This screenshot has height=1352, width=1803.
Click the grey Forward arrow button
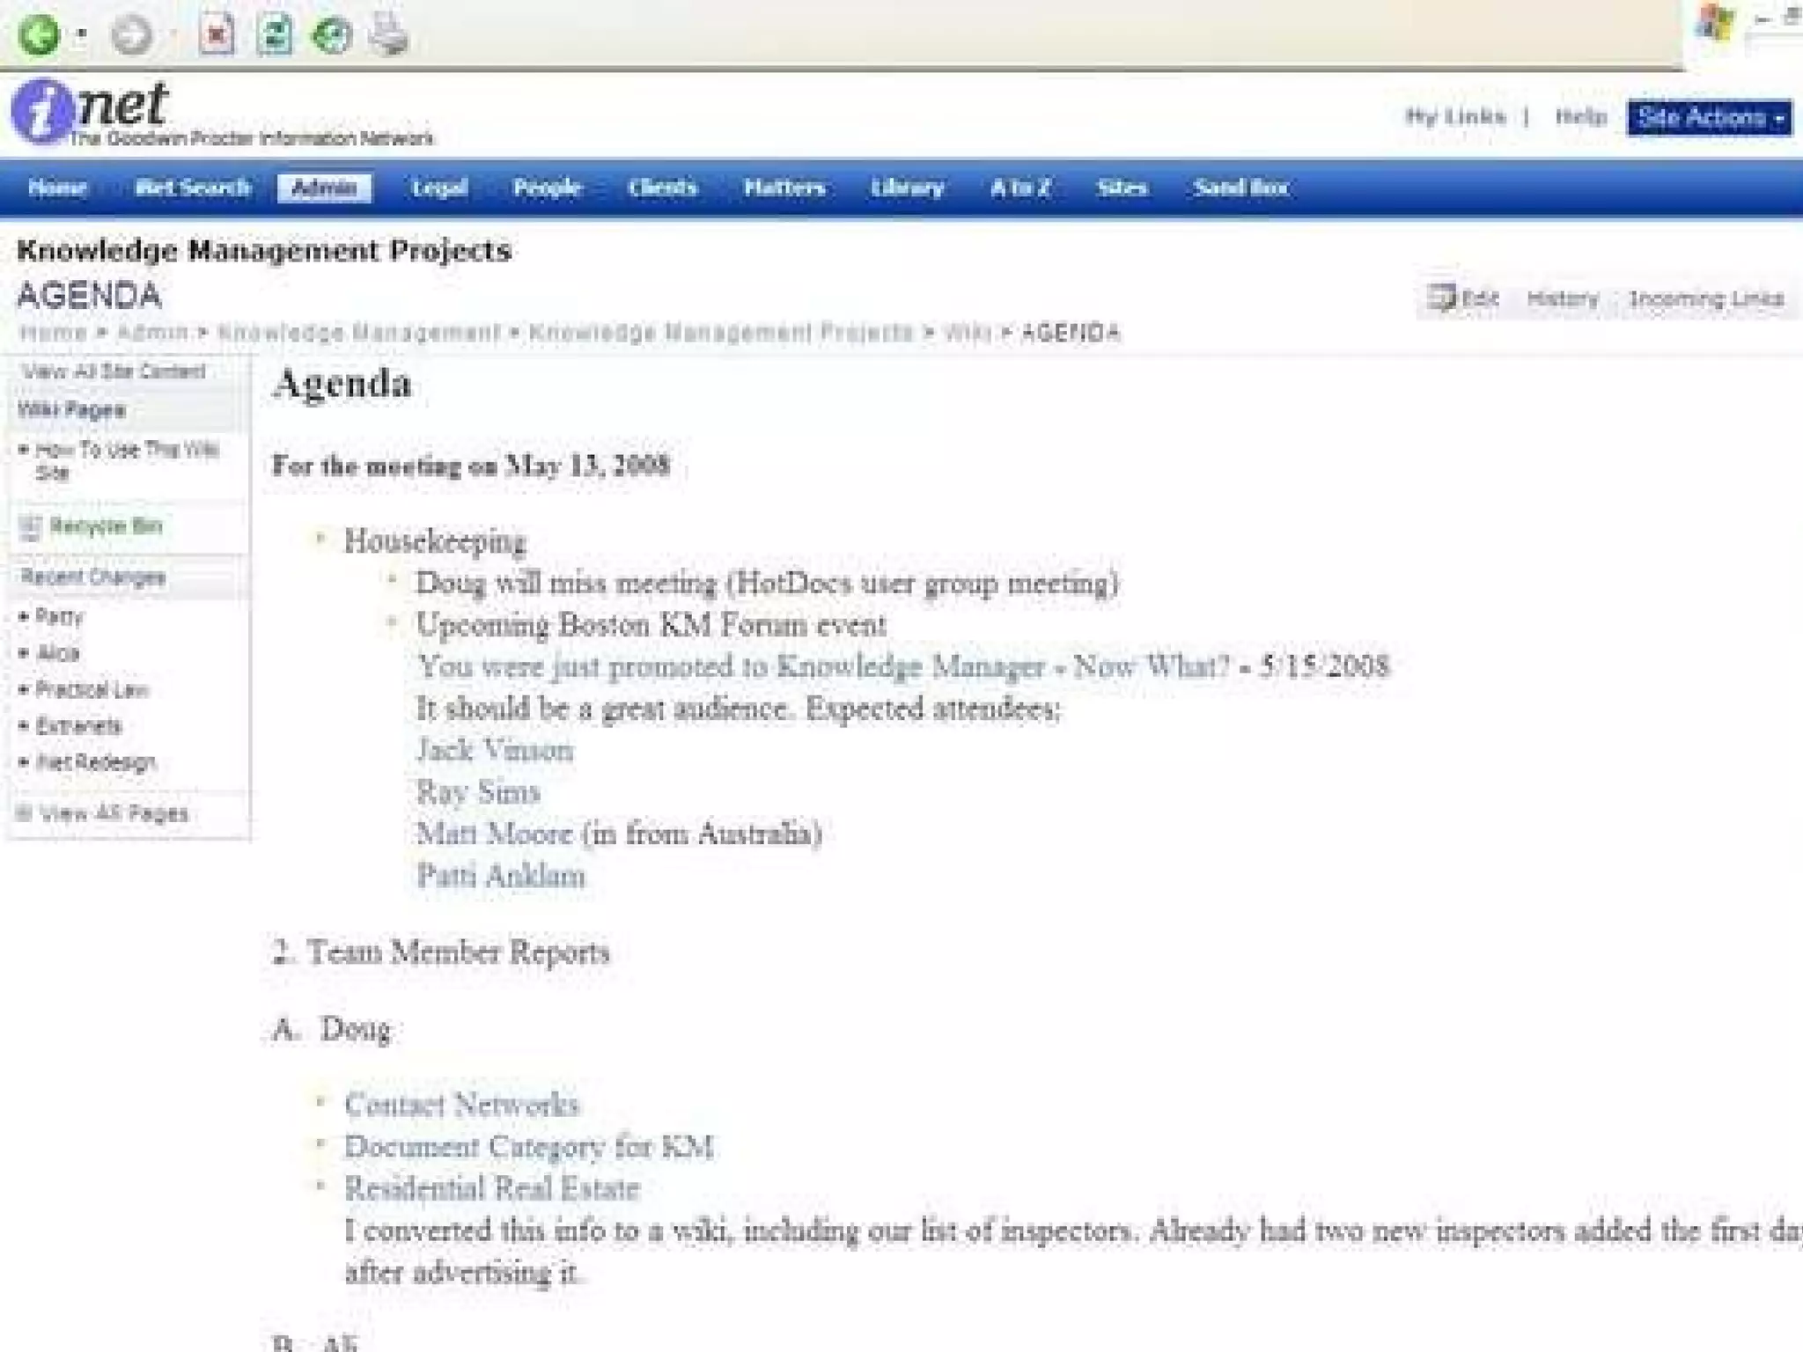(133, 35)
